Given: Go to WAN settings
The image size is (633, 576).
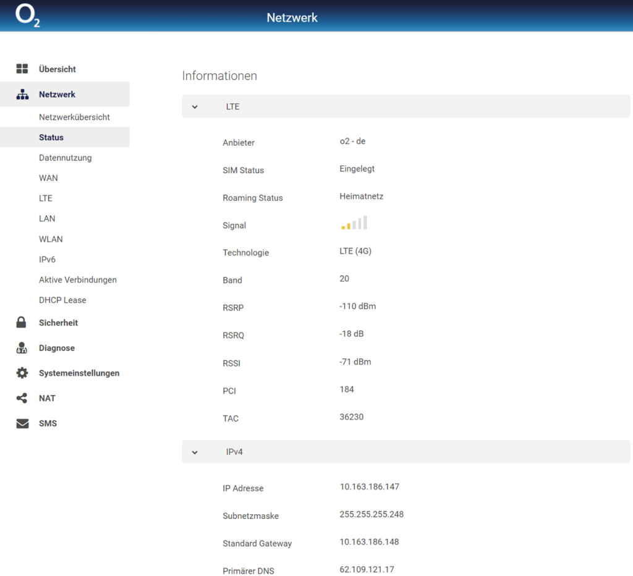Looking at the screenshot, I should coord(48,178).
